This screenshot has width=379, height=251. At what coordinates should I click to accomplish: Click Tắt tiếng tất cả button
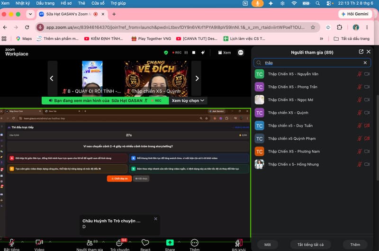(x=310, y=244)
